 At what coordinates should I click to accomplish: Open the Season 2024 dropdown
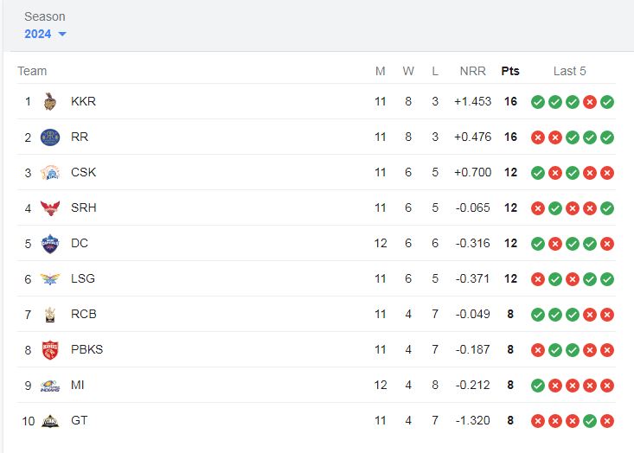click(45, 34)
